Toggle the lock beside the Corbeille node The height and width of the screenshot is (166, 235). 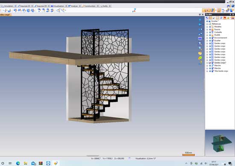pos(210,32)
